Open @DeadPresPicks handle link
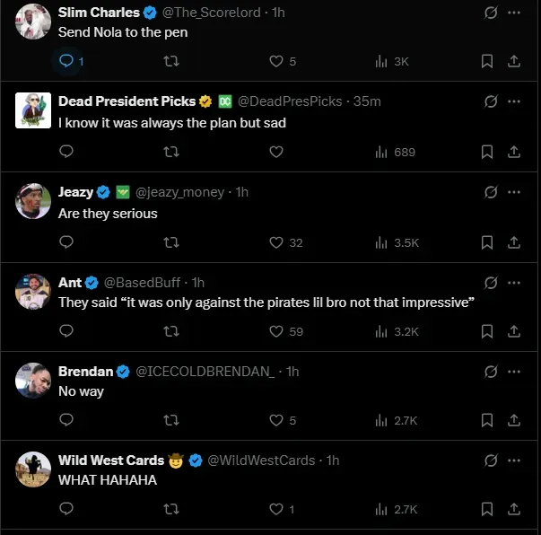The height and width of the screenshot is (535, 541). (290, 101)
